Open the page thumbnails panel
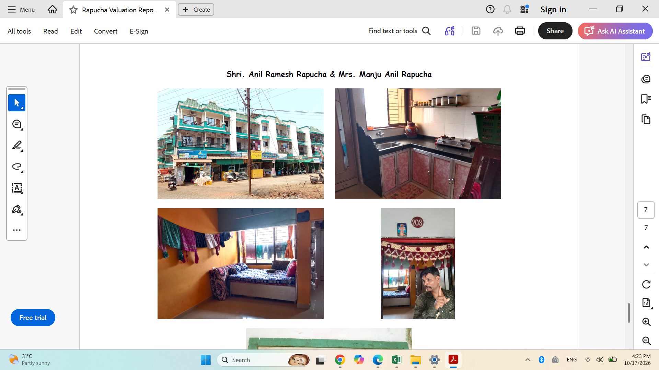This screenshot has width=659, height=370. (646, 119)
